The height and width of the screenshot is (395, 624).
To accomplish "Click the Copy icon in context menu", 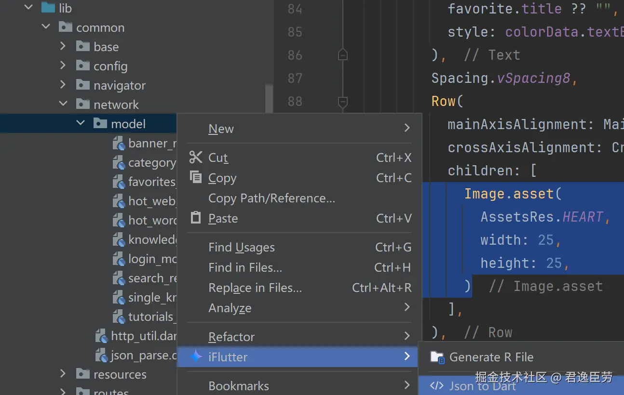I will click(x=196, y=177).
